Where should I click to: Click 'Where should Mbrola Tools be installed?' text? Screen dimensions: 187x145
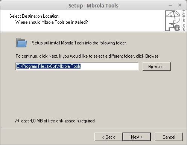pyautogui.click(x=52, y=22)
